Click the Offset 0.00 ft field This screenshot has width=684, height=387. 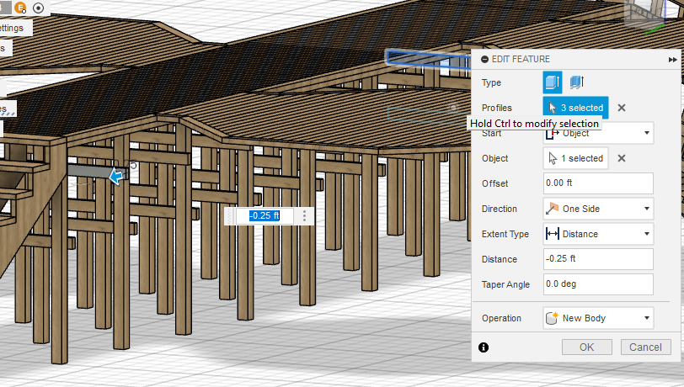click(598, 183)
